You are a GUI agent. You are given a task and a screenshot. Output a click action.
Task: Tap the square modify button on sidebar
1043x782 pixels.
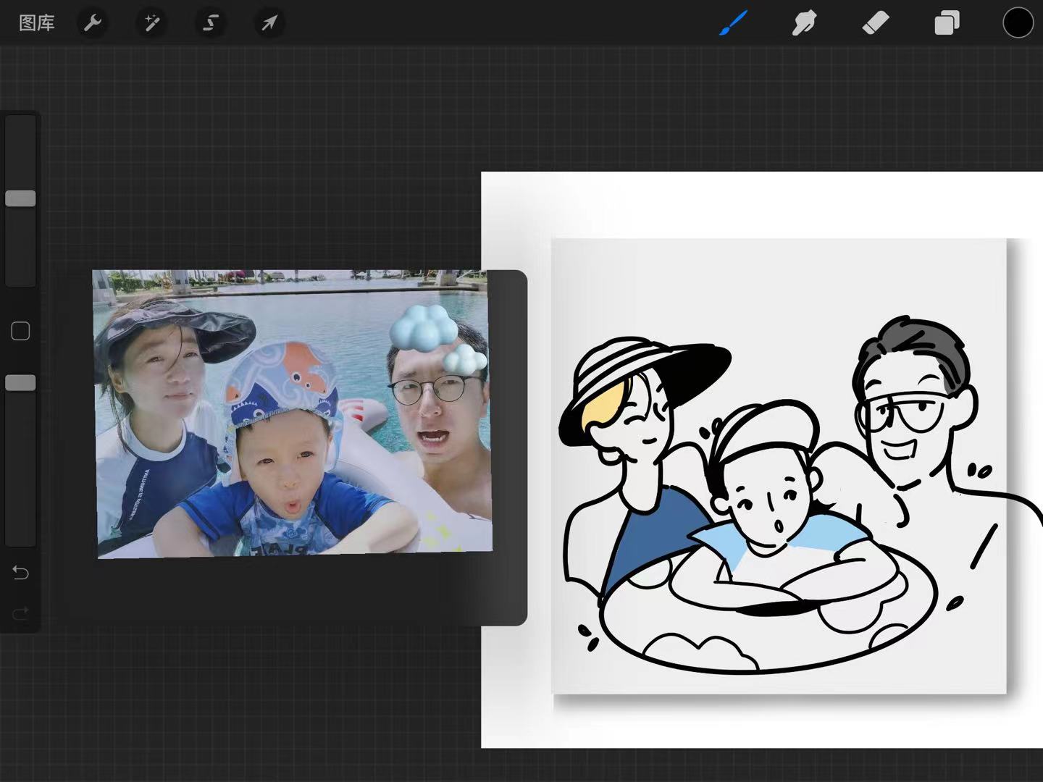(x=20, y=331)
